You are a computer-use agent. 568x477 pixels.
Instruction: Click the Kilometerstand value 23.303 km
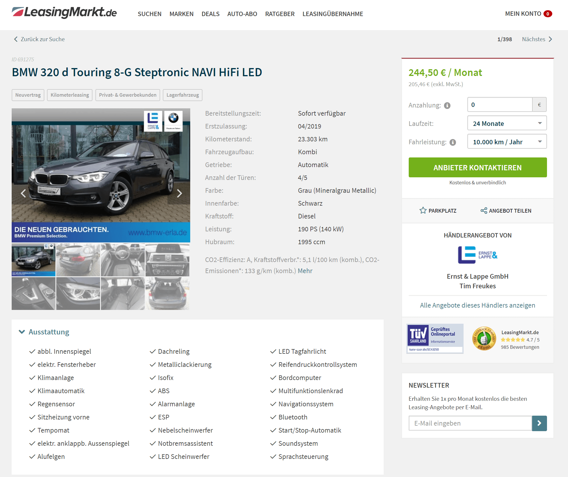point(313,139)
